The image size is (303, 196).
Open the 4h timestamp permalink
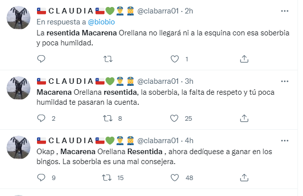point(189,141)
